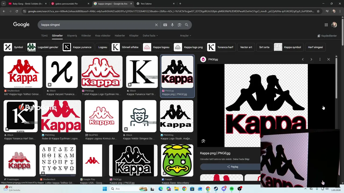This screenshot has width=344, height=193.
Task: View site information next to the address bar
Action: 24,11
